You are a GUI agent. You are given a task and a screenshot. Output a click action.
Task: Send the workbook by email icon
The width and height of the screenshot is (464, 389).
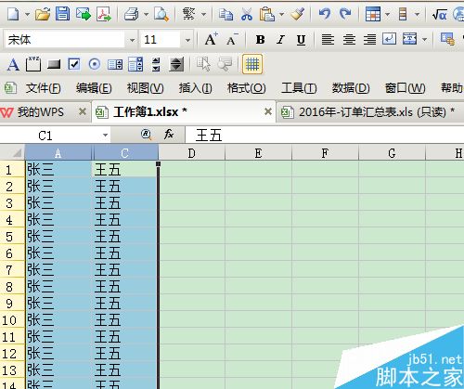tap(84, 14)
